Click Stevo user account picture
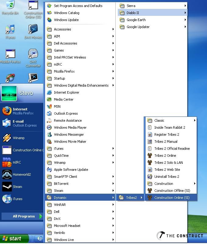The width and height of the screenshot is (207, 244). tap(9, 93)
